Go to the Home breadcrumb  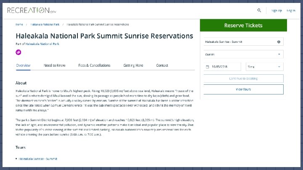click(x=19, y=24)
